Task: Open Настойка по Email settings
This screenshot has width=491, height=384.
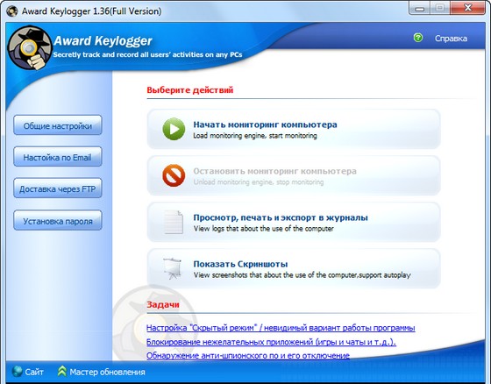Action: [58, 157]
